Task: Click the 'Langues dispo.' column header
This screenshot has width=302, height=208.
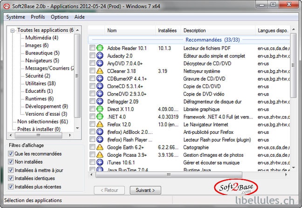Action: point(273,30)
